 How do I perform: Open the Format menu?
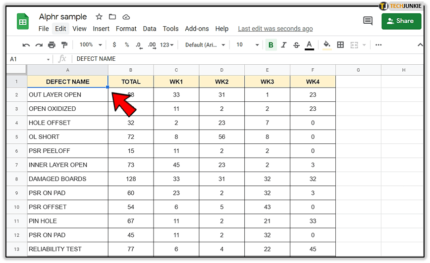tap(126, 29)
